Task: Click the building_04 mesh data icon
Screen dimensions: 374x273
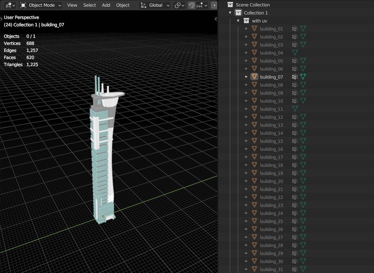Action: (295, 53)
